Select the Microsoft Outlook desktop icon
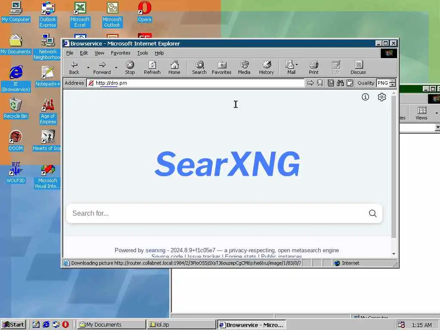Screen dimensions: 440x330 [112, 15]
